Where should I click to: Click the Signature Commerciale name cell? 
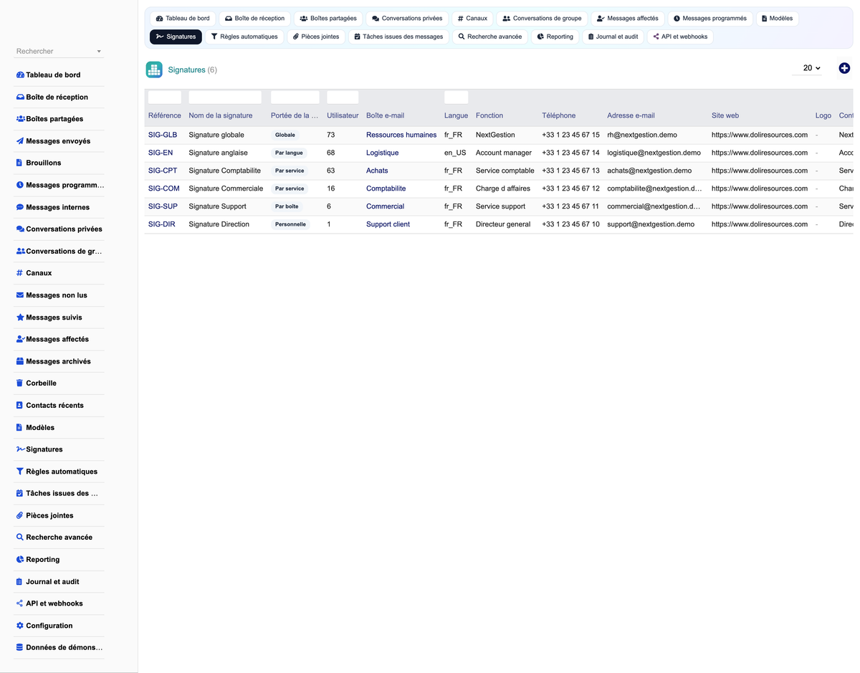pos(226,188)
